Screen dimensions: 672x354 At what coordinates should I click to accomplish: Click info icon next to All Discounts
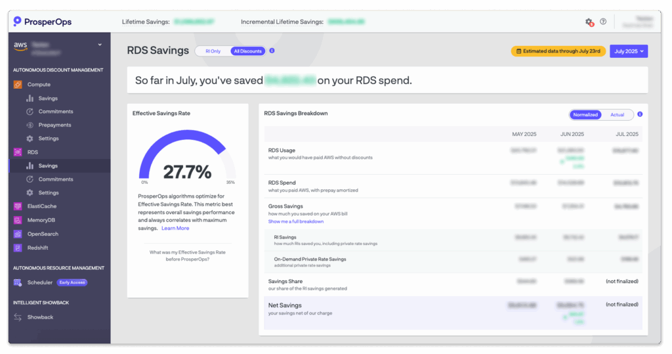point(272,51)
